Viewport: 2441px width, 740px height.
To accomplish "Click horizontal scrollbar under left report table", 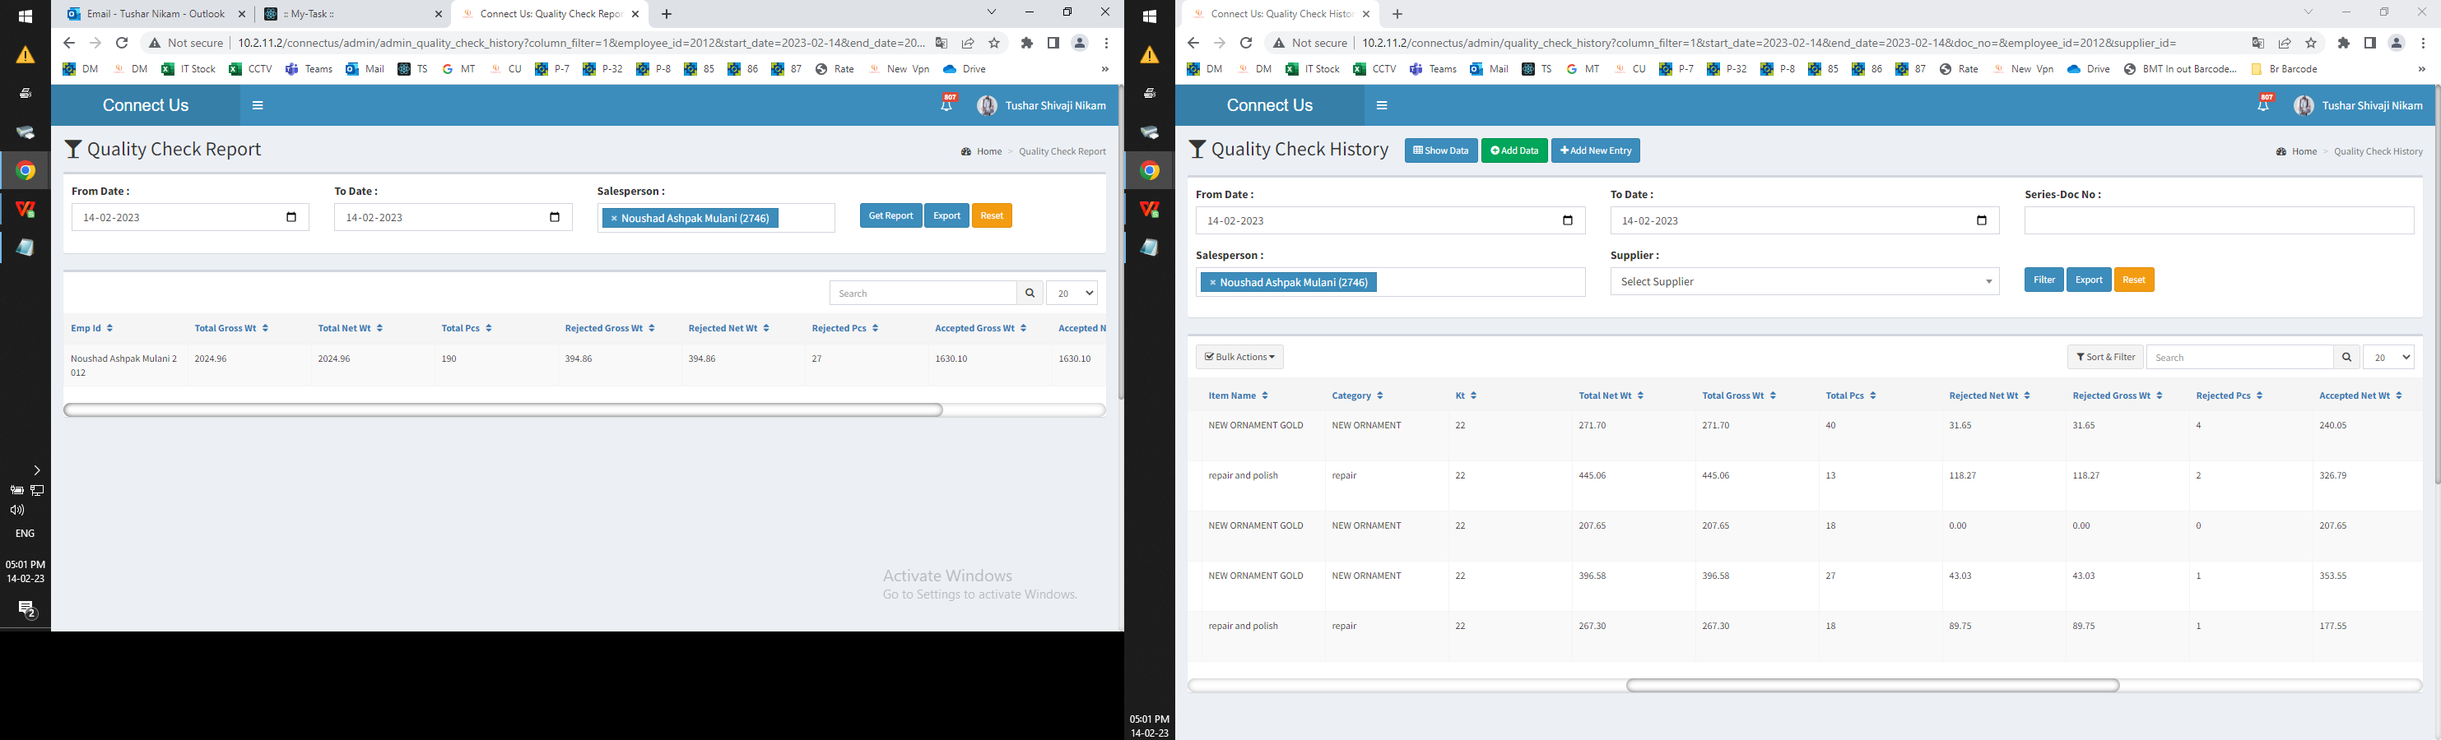I will click(503, 409).
